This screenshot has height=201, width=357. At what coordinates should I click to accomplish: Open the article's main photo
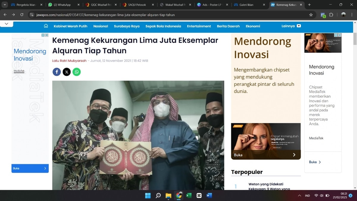[x=138, y=135]
